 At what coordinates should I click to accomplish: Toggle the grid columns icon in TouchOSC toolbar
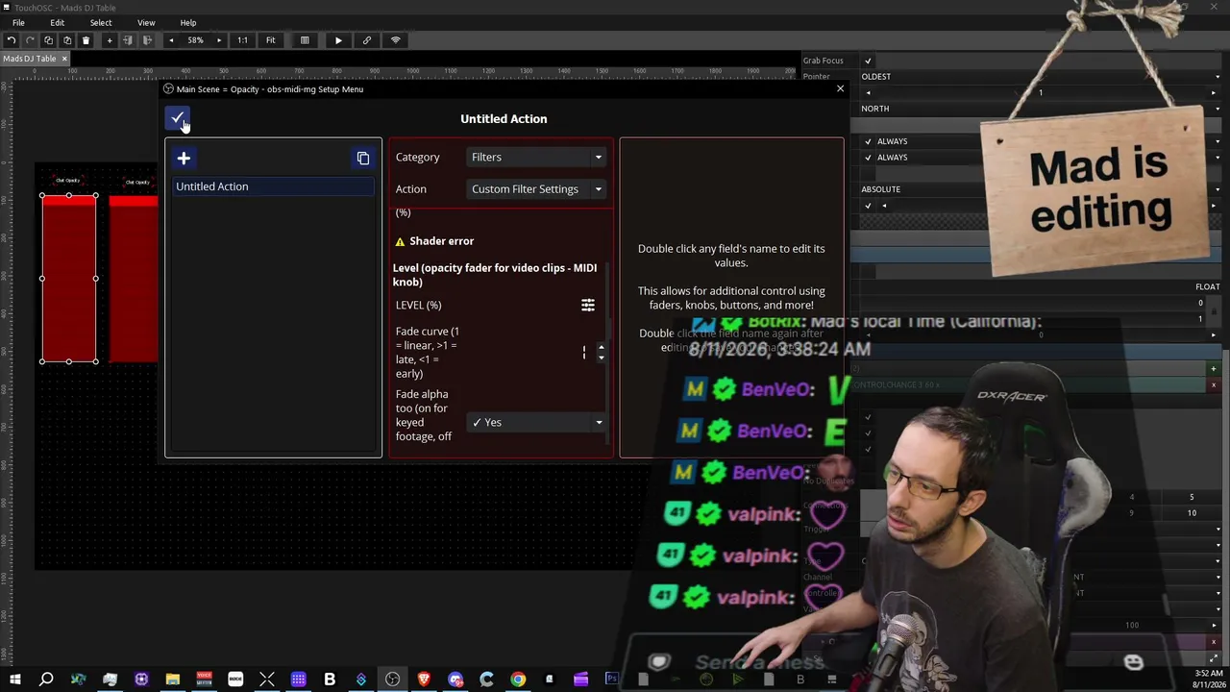[305, 40]
